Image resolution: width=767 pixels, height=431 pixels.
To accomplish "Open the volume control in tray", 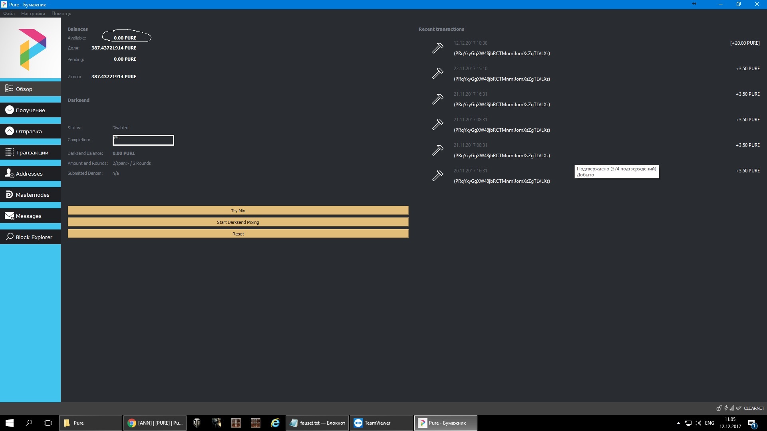I will 698,423.
